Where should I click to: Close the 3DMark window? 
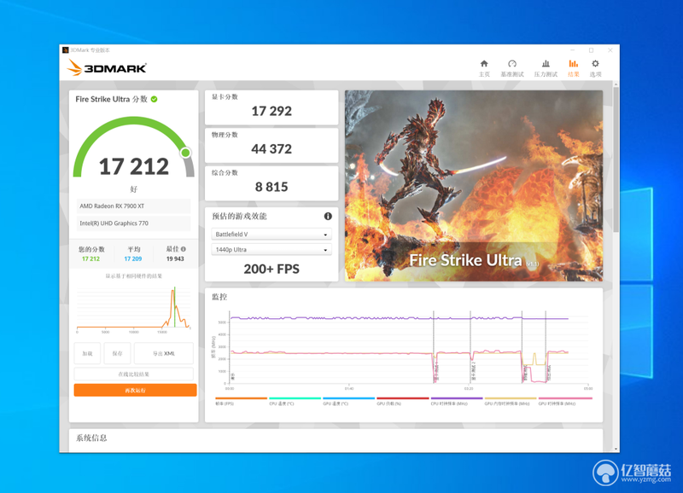pyautogui.click(x=610, y=50)
